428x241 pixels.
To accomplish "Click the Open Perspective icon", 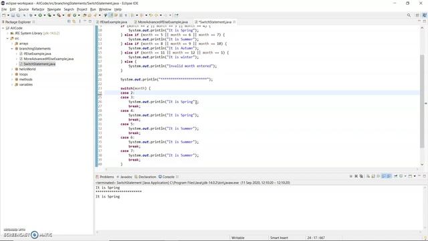I will 417,15.
